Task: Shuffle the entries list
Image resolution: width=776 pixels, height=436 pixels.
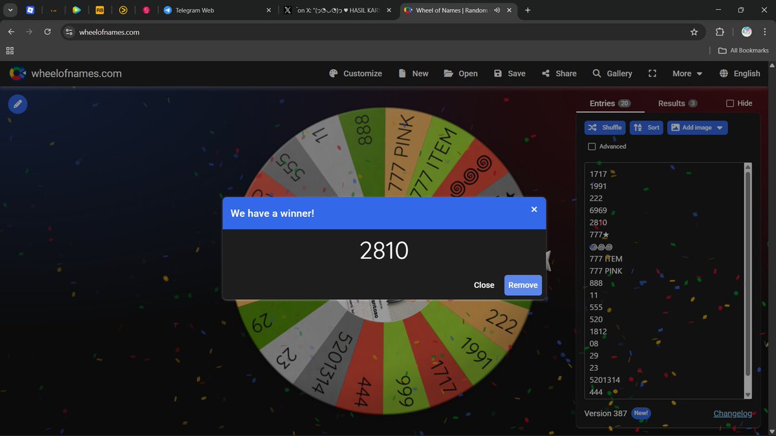Action: click(605, 127)
